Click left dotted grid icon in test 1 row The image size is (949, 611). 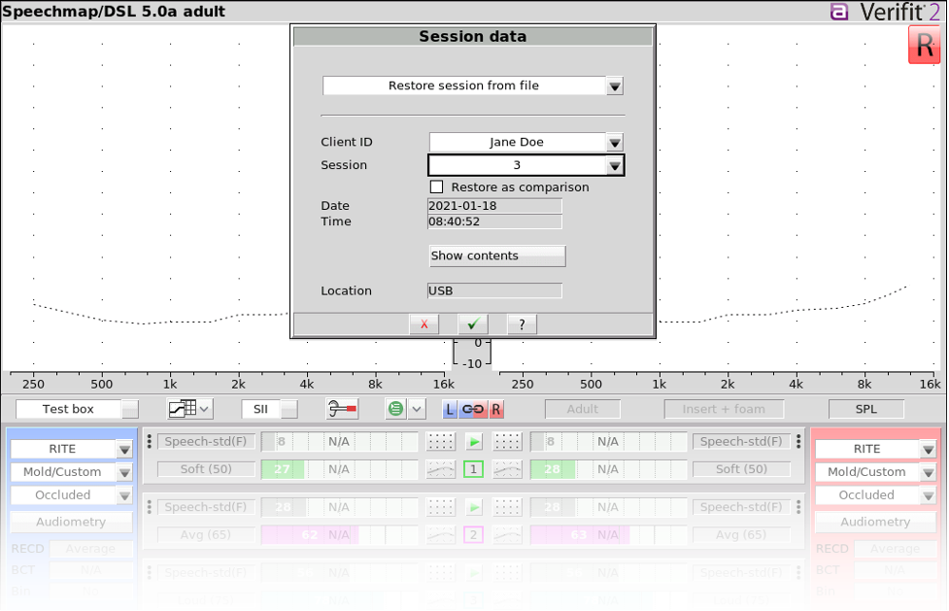tap(441, 442)
